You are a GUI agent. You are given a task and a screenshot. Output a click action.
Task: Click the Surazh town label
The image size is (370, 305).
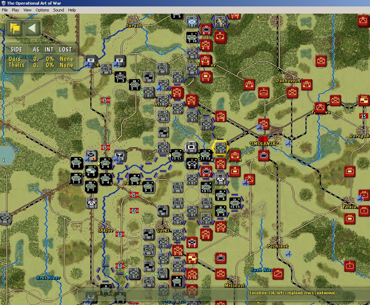tap(134, 25)
